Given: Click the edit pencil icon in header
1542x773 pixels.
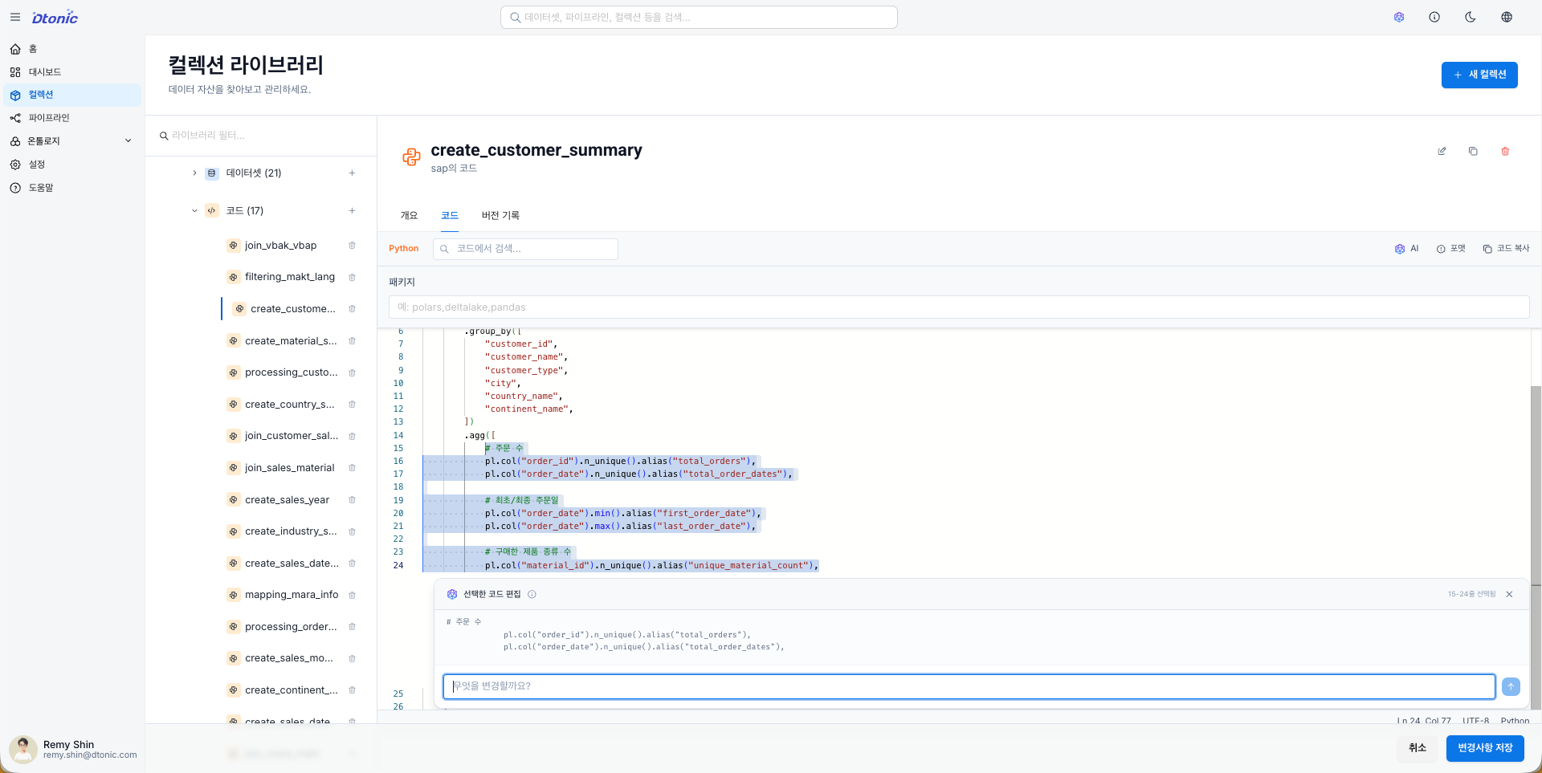Looking at the screenshot, I should [x=1442, y=151].
